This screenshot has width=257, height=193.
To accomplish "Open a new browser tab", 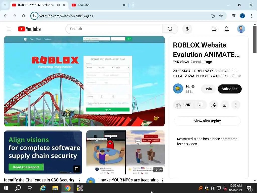I will tap(133, 5).
